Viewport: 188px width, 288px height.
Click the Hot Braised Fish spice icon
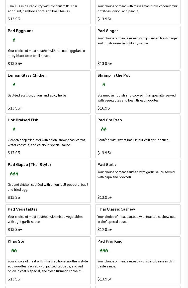(14, 129)
